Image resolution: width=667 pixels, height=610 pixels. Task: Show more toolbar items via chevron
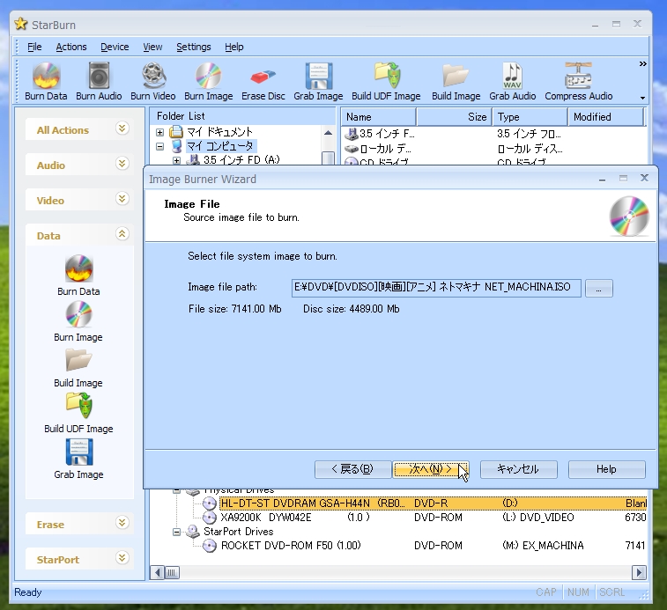click(642, 63)
